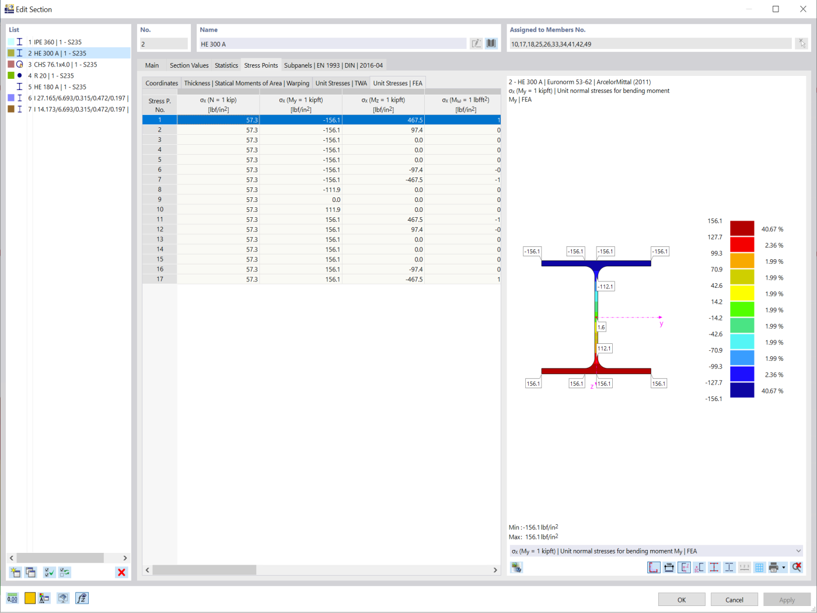Open section library book icon
Screen dimensions: 817x613
(x=491, y=44)
